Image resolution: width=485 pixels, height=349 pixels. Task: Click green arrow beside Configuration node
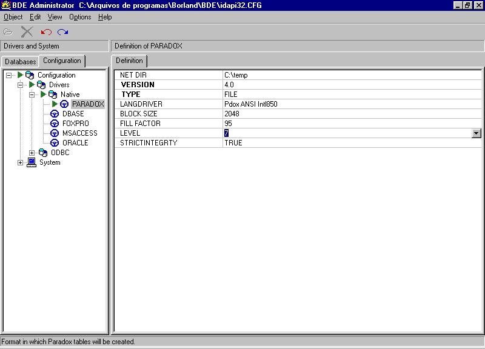click(20, 75)
